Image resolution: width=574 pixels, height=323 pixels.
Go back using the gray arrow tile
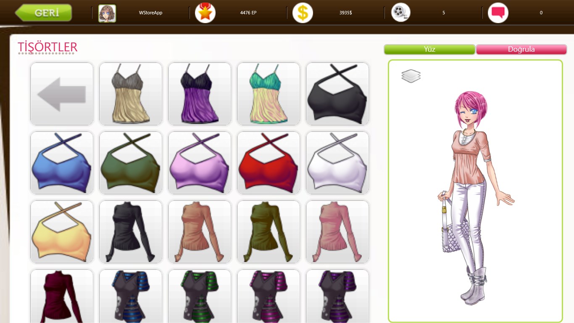[x=62, y=94]
